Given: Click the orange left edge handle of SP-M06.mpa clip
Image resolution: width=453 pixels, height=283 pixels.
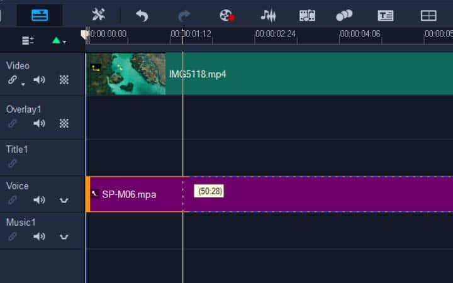Looking at the screenshot, I should click(x=88, y=194).
